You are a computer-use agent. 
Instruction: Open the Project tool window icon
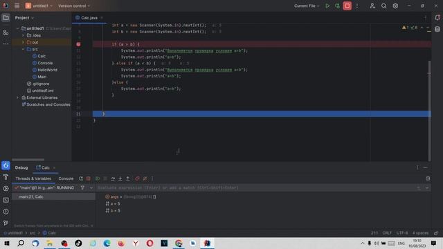6,18
